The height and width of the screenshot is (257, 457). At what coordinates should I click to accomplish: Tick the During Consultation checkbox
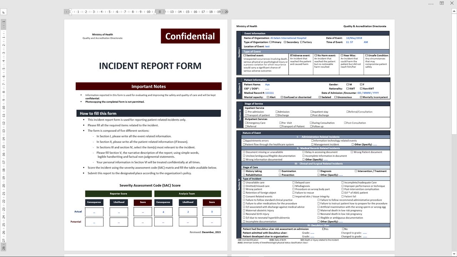(311, 123)
